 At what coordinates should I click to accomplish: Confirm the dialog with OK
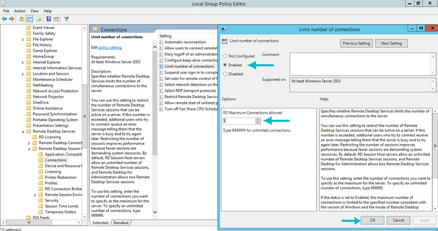[372, 220]
